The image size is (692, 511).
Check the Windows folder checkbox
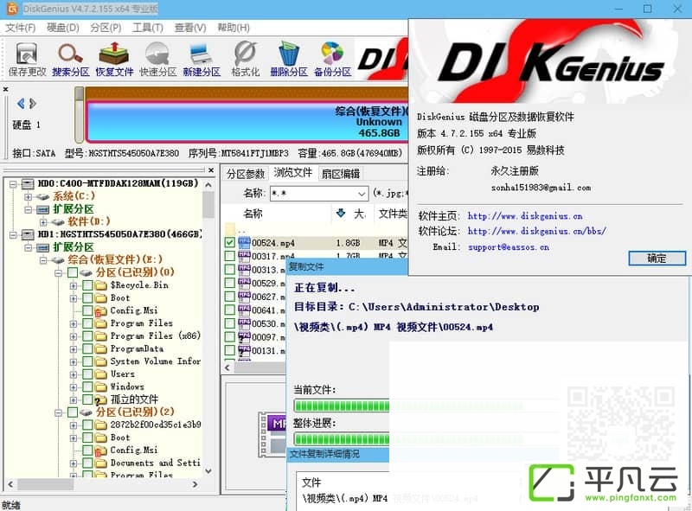pyautogui.click(x=87, y=387)
